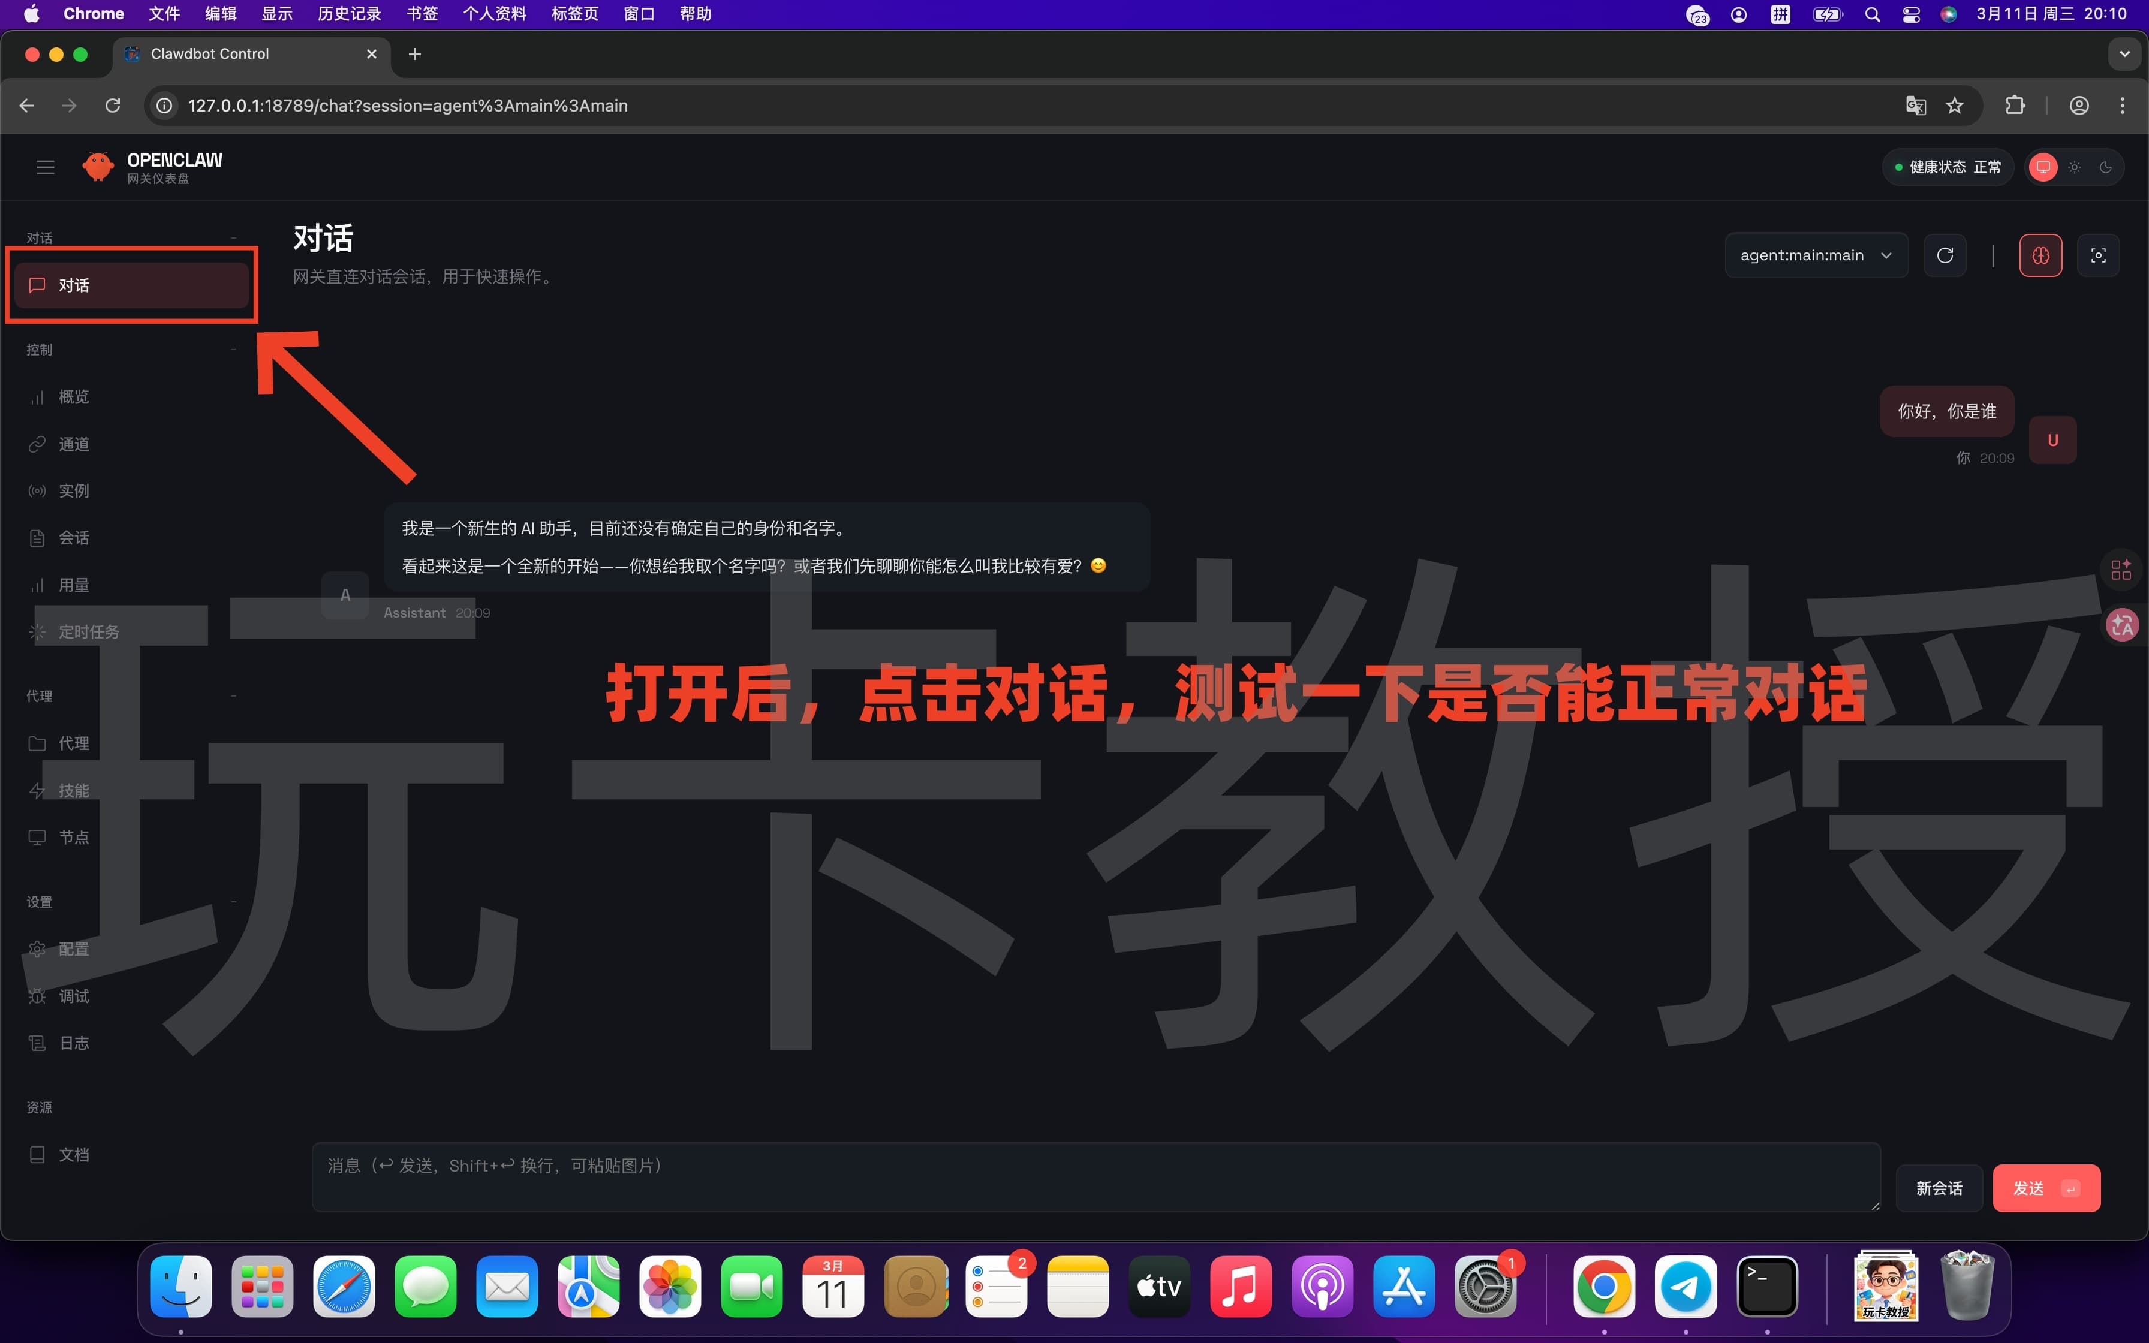Select system theme monitor toggle

tap(2042, 167)
